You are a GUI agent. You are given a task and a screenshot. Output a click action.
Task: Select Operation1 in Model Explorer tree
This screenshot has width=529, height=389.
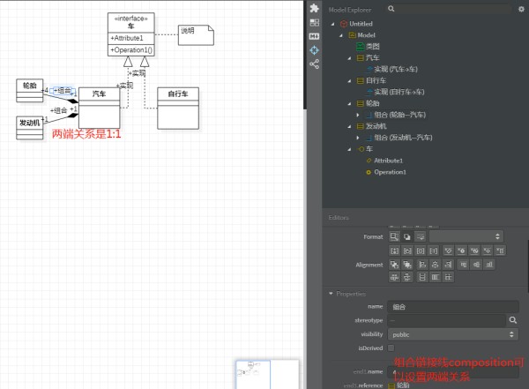click(390, 172)
